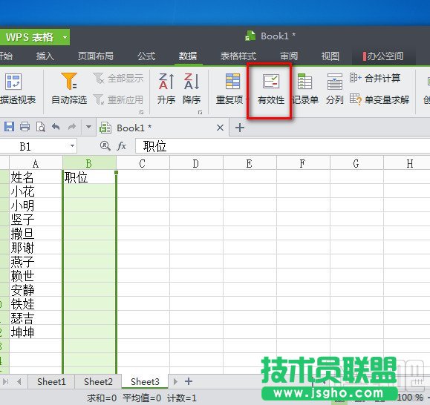The height and width of the screenshot is (405, 430).
Task: Sort ascending with 升序
Action: coord(166,89)
